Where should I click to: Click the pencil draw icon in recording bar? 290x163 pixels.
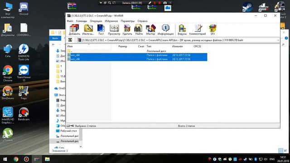coord(150,3)
